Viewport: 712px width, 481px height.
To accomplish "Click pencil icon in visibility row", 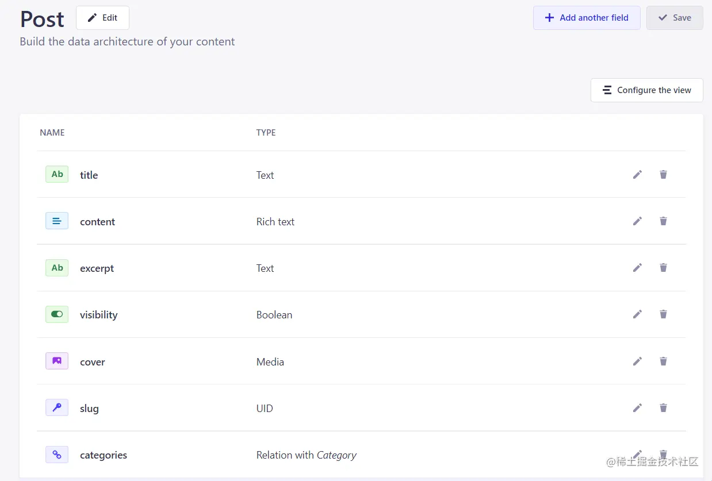I will tap(637, 314).
